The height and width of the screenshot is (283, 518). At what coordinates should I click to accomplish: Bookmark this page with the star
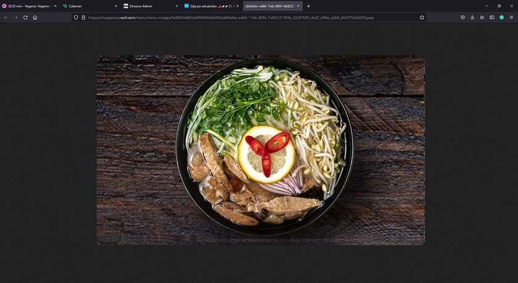[x=422, y=17]
